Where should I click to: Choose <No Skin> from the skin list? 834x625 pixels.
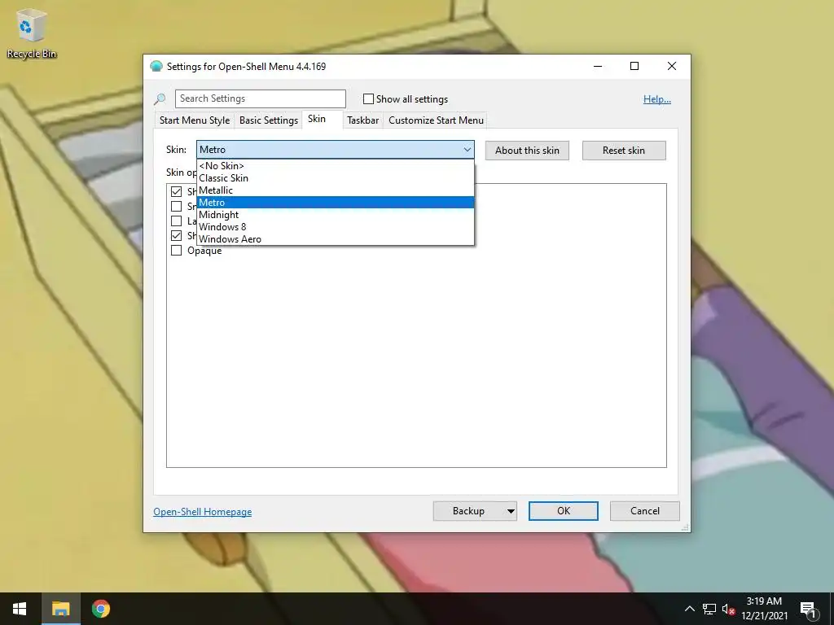coord(335,166)
